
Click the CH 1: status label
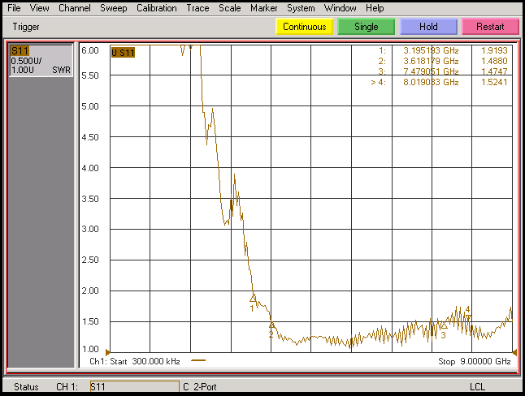[67, 387]
